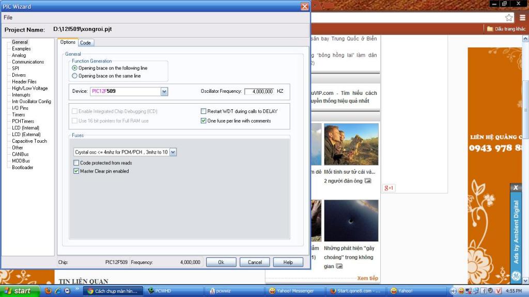Close the PIC Wizard dialog

coord(304,6)
